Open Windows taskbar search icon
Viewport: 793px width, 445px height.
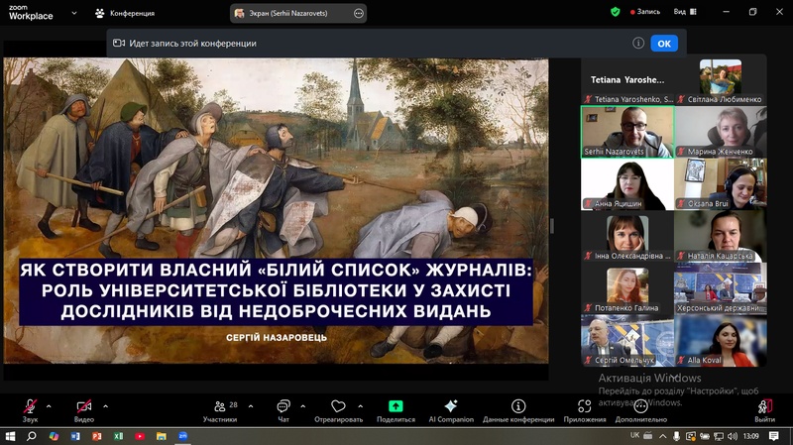click(x=32, y=436)
